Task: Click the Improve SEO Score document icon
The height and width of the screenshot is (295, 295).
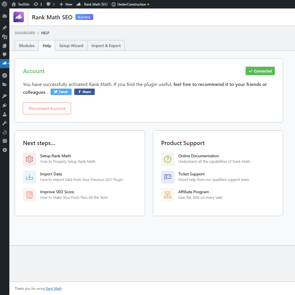Action: (x=29, y=195)
